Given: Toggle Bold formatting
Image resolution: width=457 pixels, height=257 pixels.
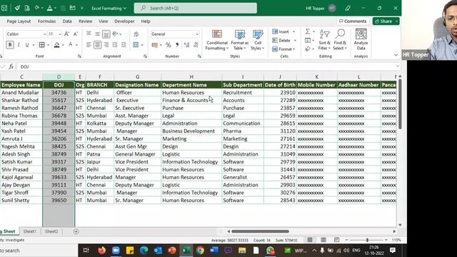Looking at the screenshot, I should (x=10, y=45).
